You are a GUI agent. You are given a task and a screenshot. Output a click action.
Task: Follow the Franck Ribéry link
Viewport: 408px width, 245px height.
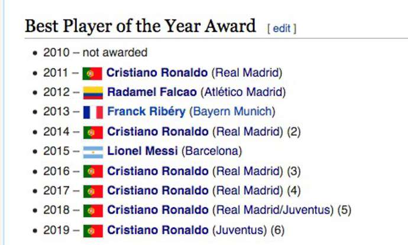tap(146, 112)
